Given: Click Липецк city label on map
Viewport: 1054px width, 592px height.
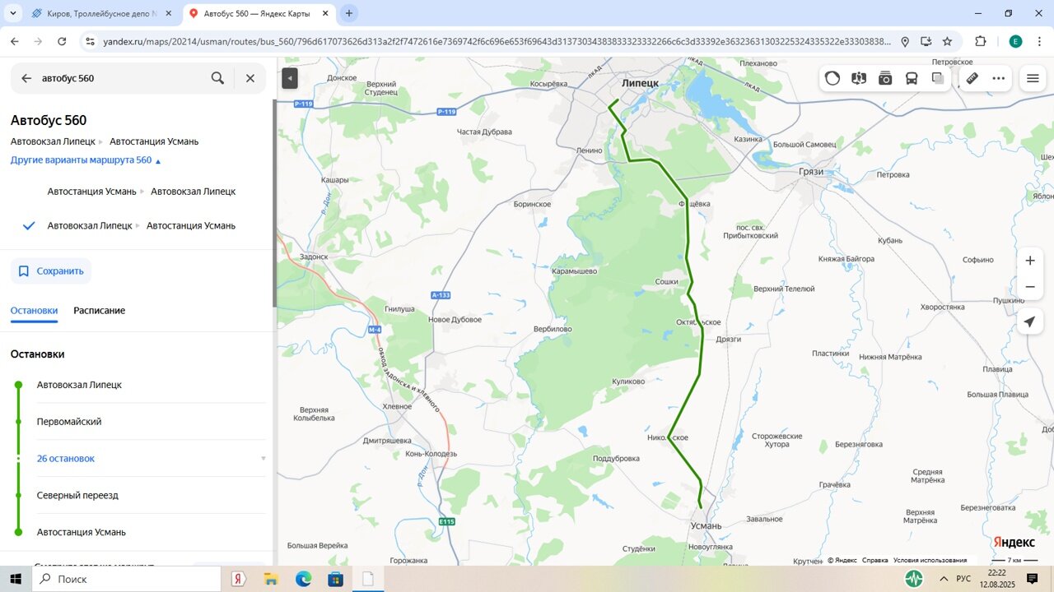Looking at the screenshot, I should 640,83.
